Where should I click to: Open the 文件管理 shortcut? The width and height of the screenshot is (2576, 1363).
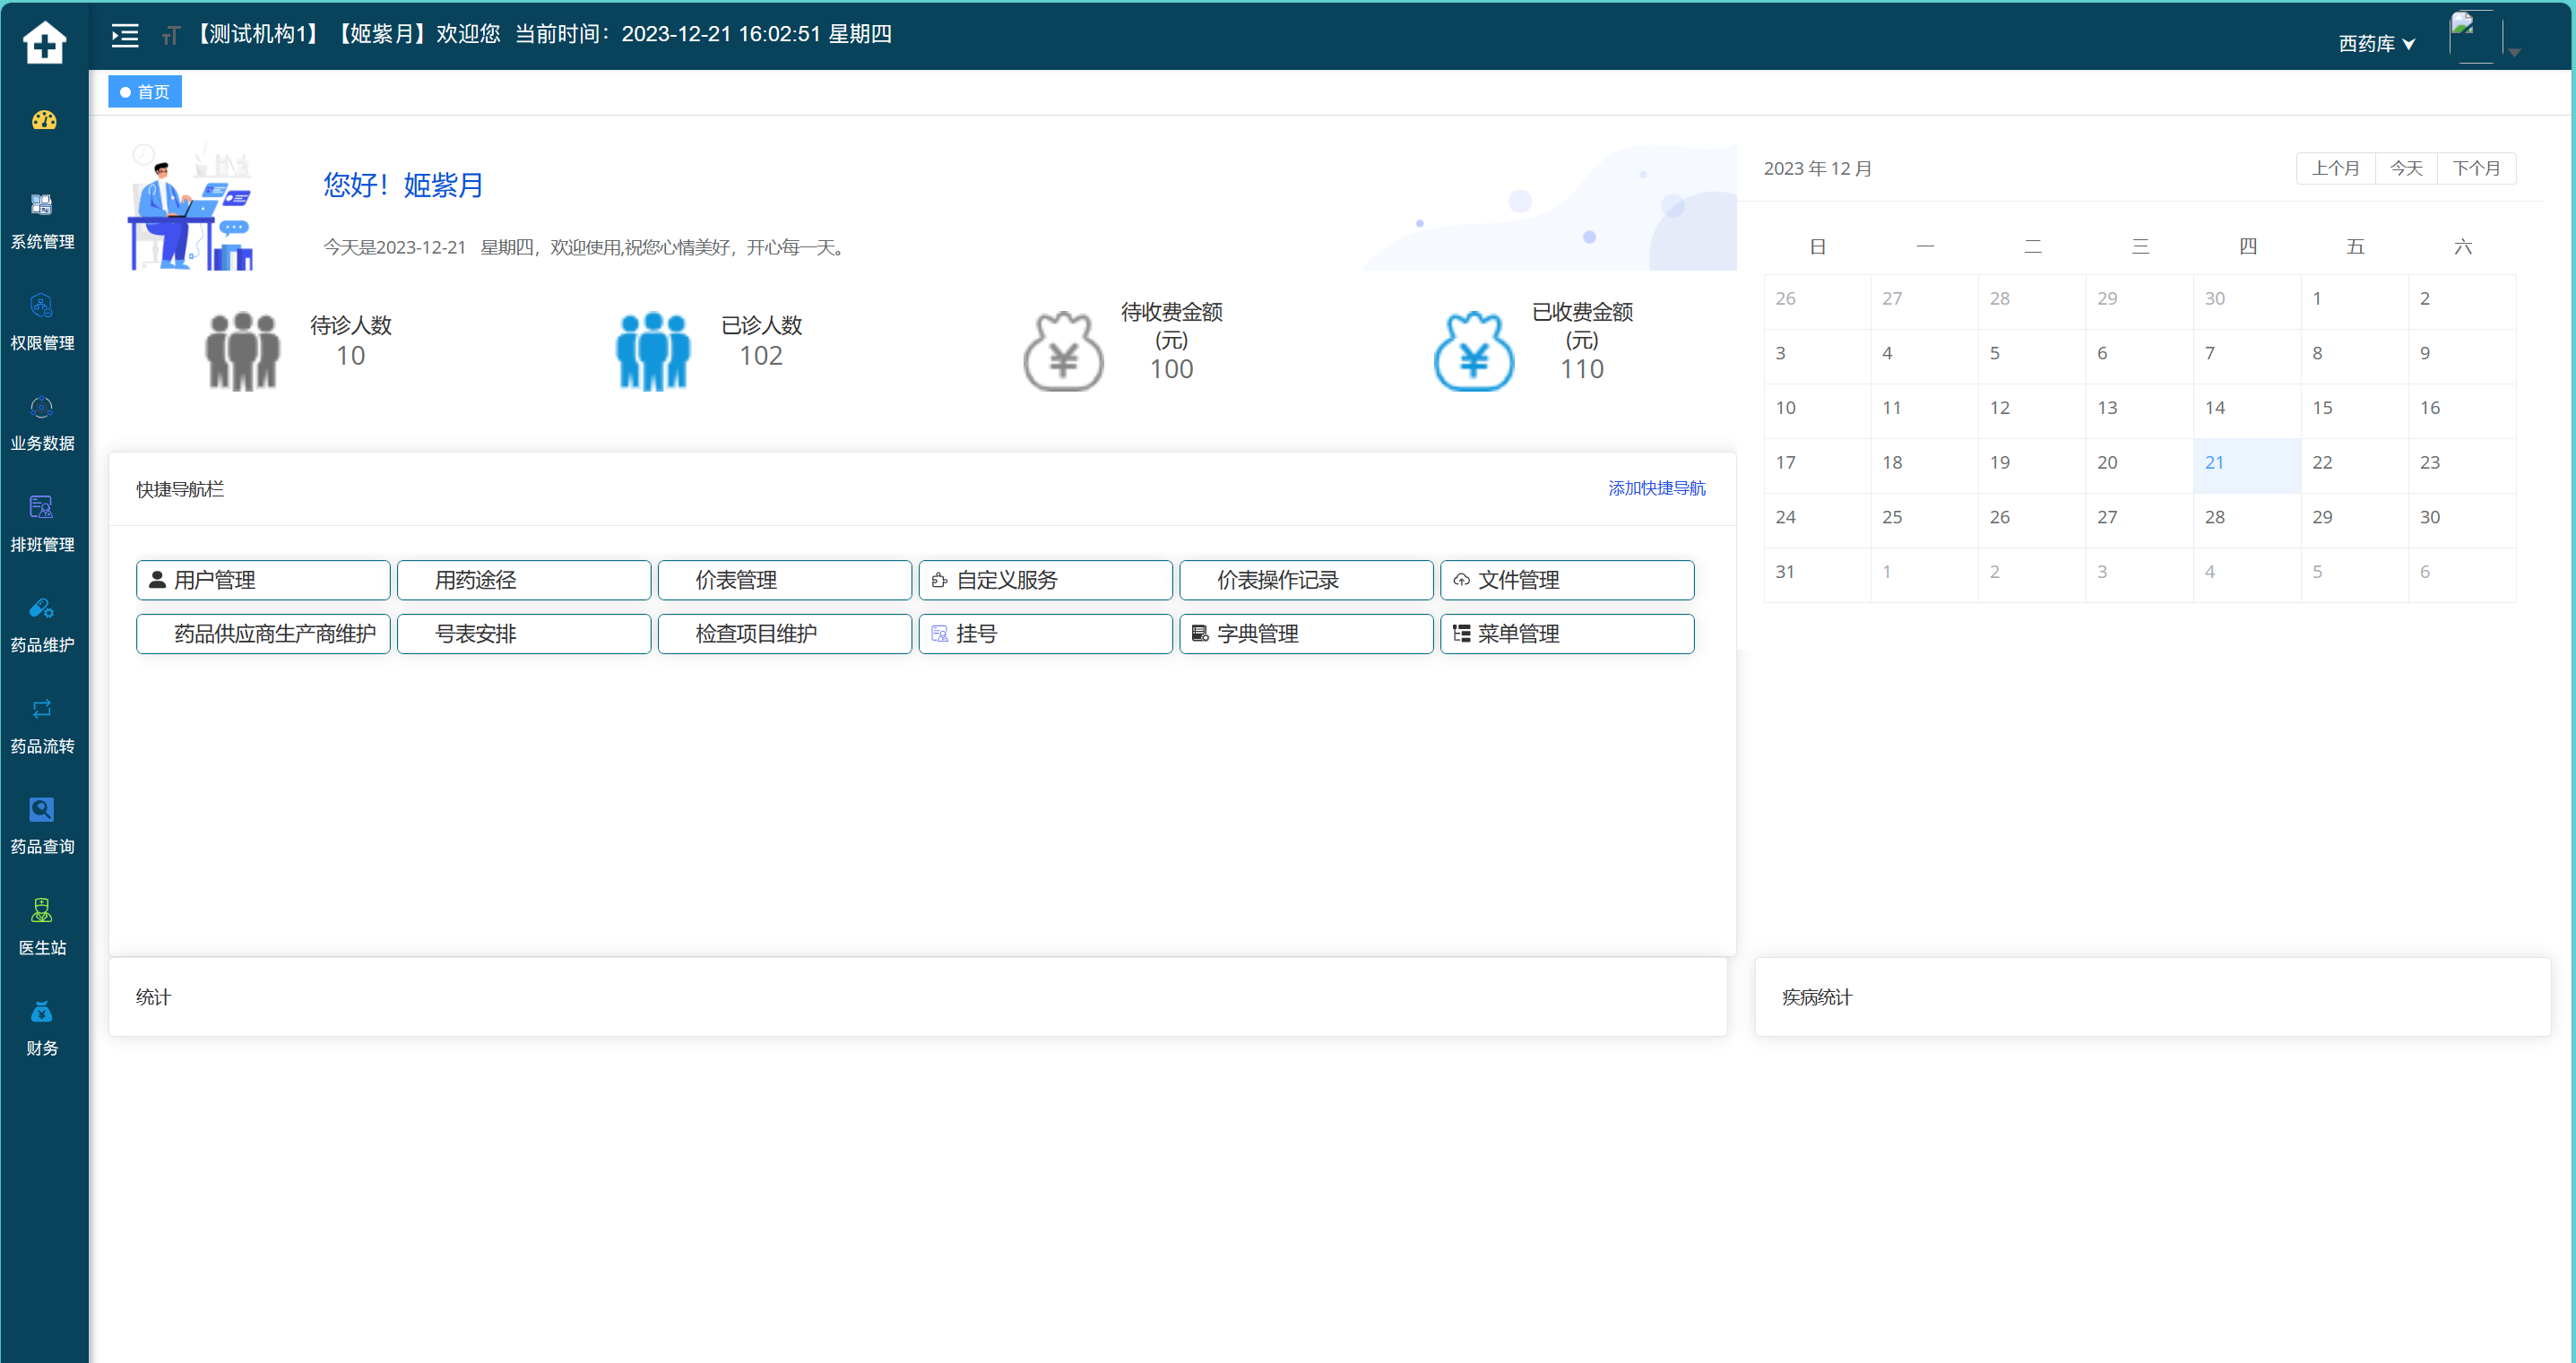coord(1567,580)
